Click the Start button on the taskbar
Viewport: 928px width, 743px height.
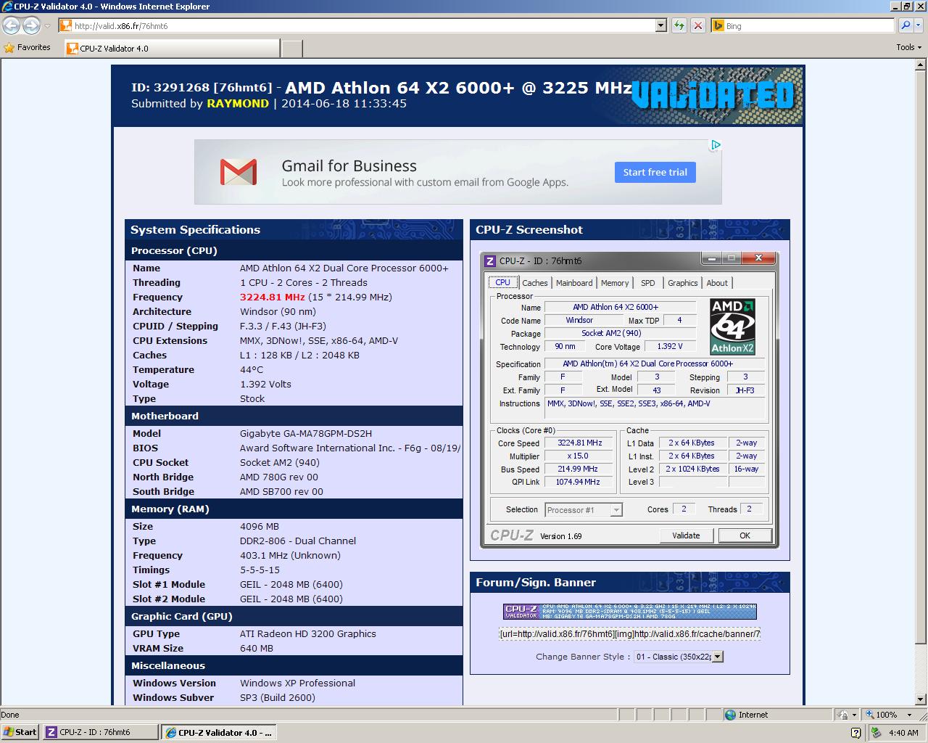point(20,732)
